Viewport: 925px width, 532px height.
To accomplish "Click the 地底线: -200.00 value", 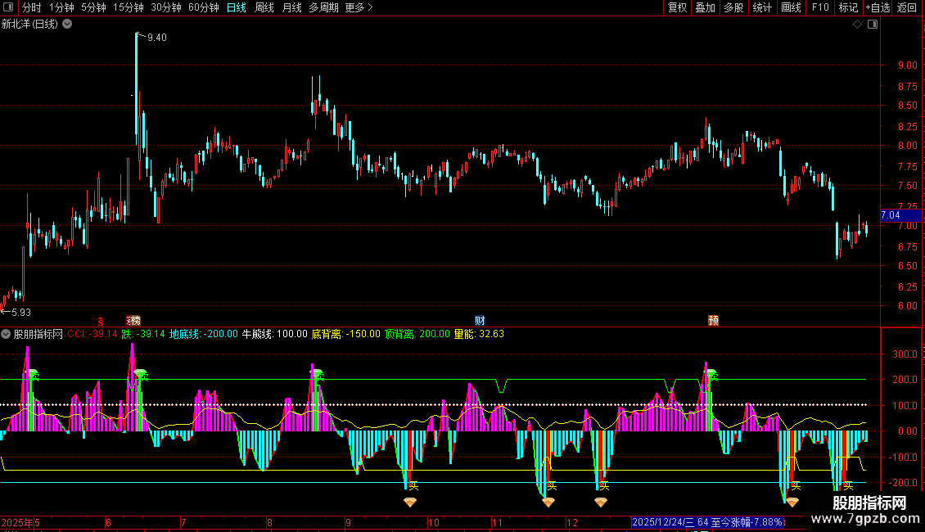I will tap(204, 334).
